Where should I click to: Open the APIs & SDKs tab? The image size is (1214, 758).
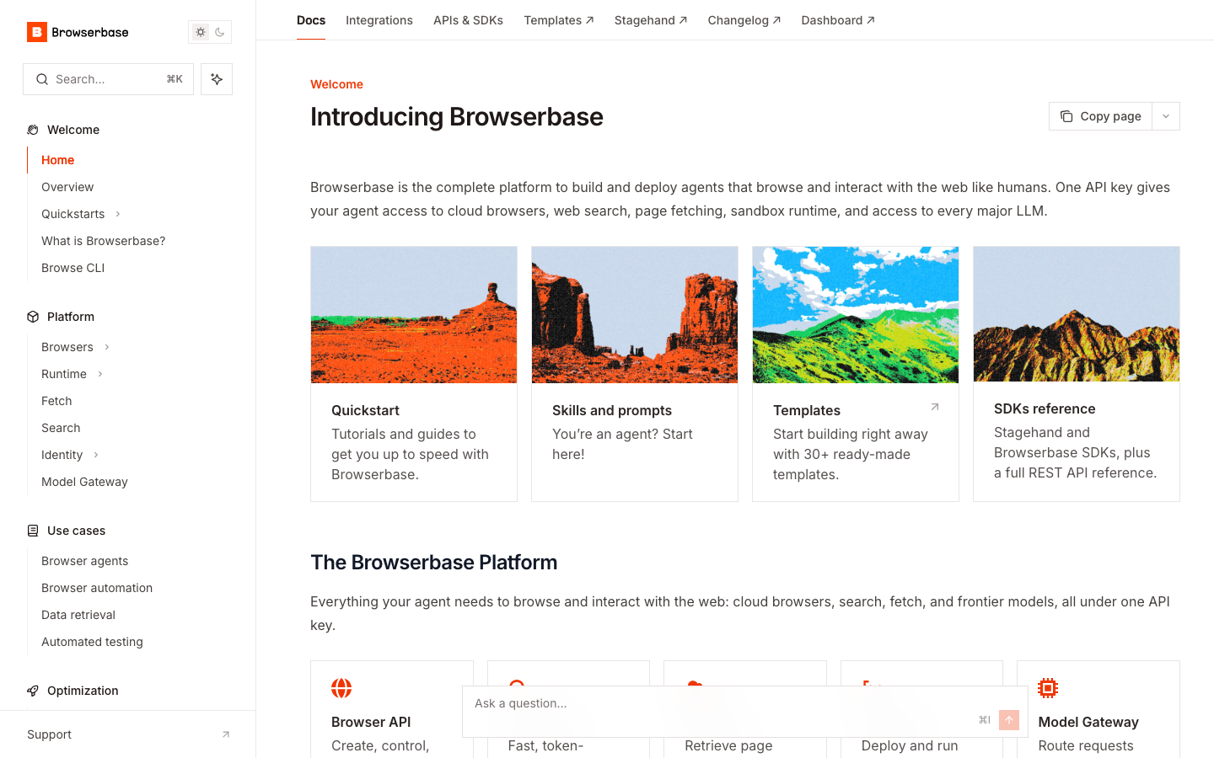click(x=468, y=20)
